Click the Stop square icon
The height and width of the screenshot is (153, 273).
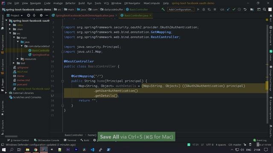(215, 9)
